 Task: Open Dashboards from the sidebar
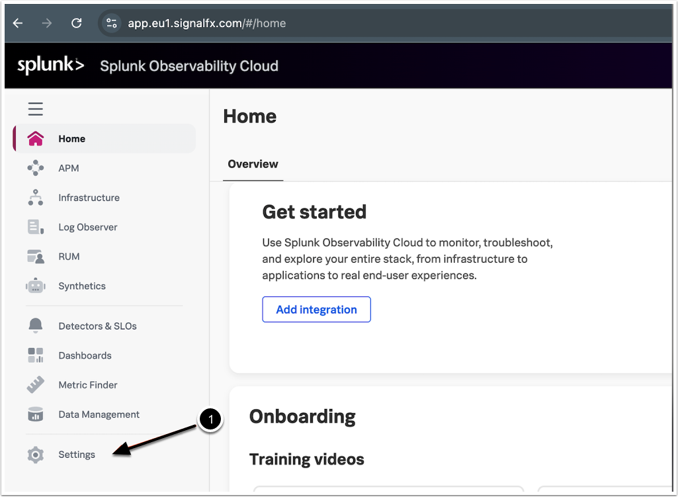(x=85, y=355)
